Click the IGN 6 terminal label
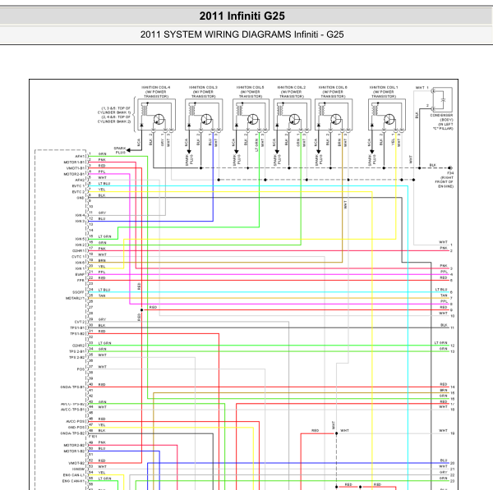The width and height of the screenshot is (493, 490). click(x=81, y=263)
